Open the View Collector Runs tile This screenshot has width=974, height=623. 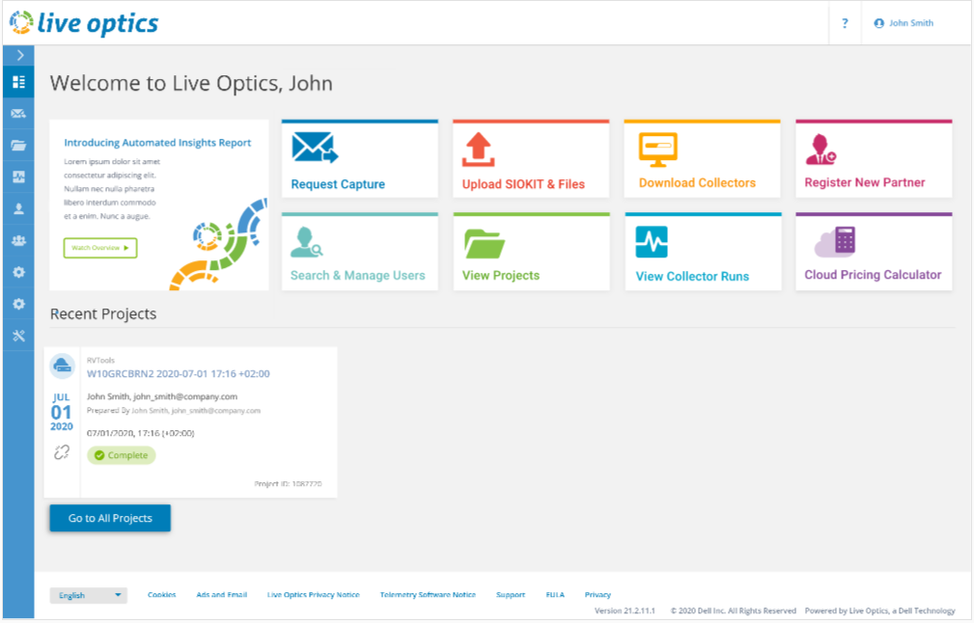tap(703, 252)
